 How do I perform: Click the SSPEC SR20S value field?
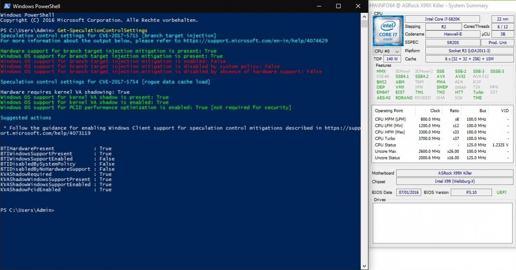click(x=452, y=42)
